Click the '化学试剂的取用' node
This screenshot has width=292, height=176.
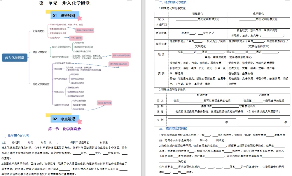click(x=61, y=79)
